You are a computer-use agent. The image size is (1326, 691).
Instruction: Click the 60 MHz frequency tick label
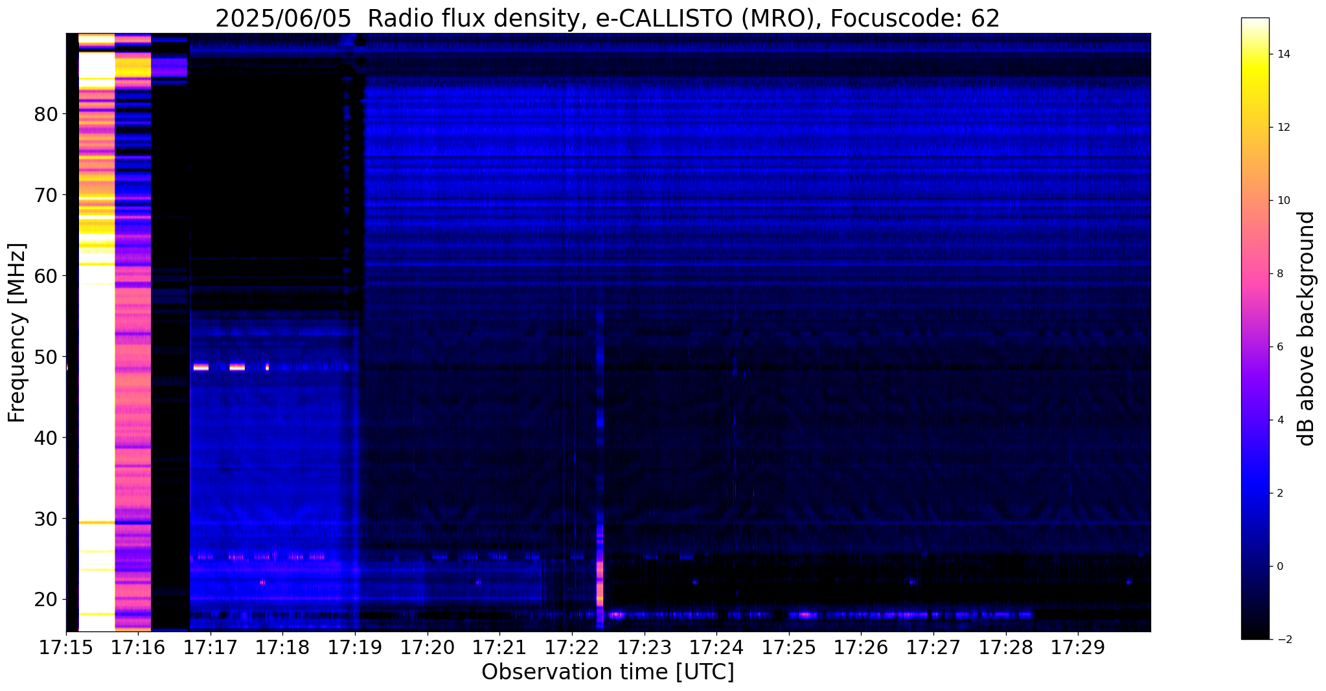pyautogui.click(x=46, y=276)
